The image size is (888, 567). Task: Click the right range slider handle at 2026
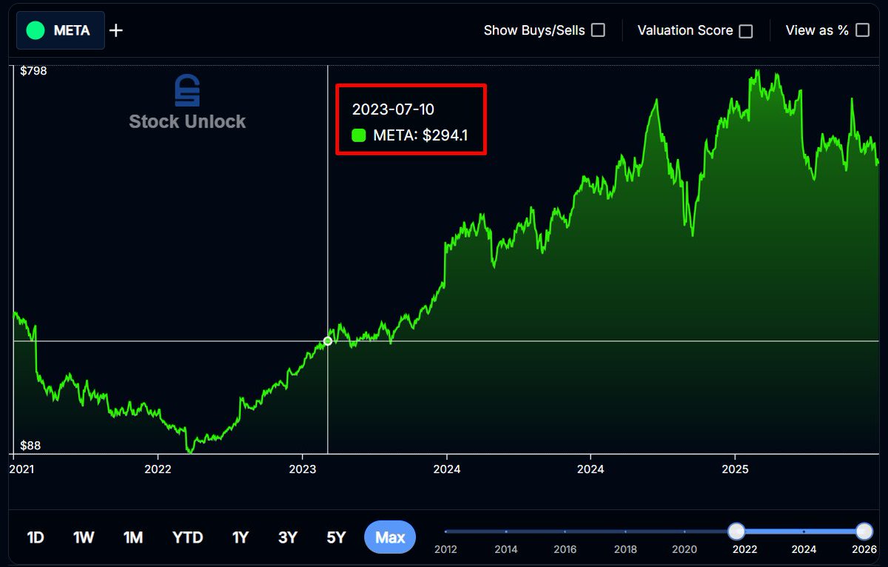(x=864, y=531)
